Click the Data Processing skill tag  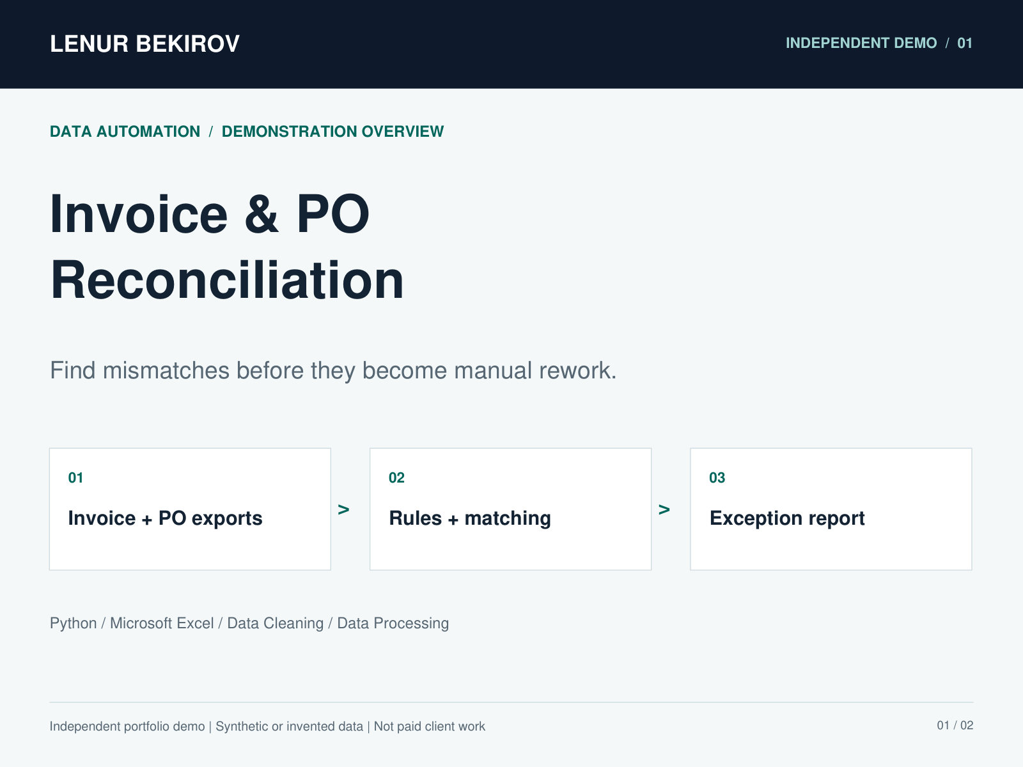[x=393, y=623]
